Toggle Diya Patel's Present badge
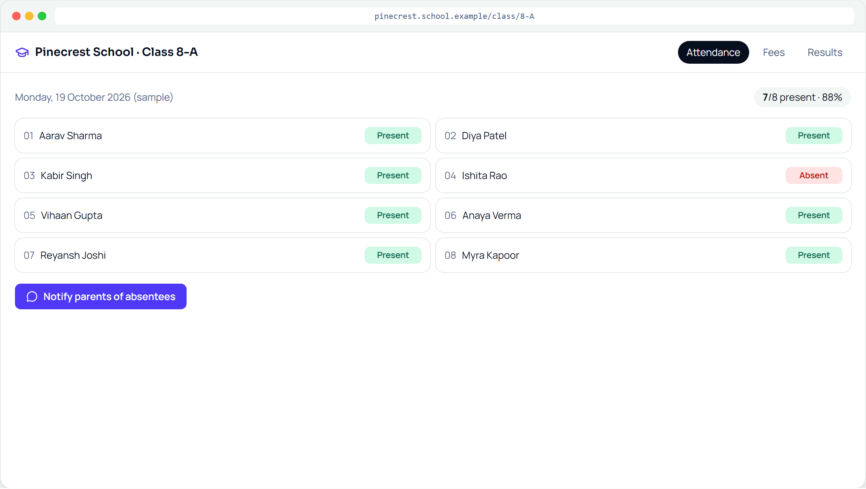This screenshot has width=866, height=489. tap(814, 136)
